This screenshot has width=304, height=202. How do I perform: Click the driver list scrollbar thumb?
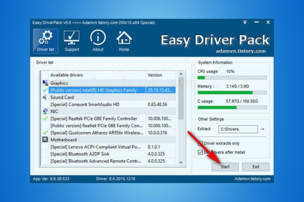[x=181, y=99]
